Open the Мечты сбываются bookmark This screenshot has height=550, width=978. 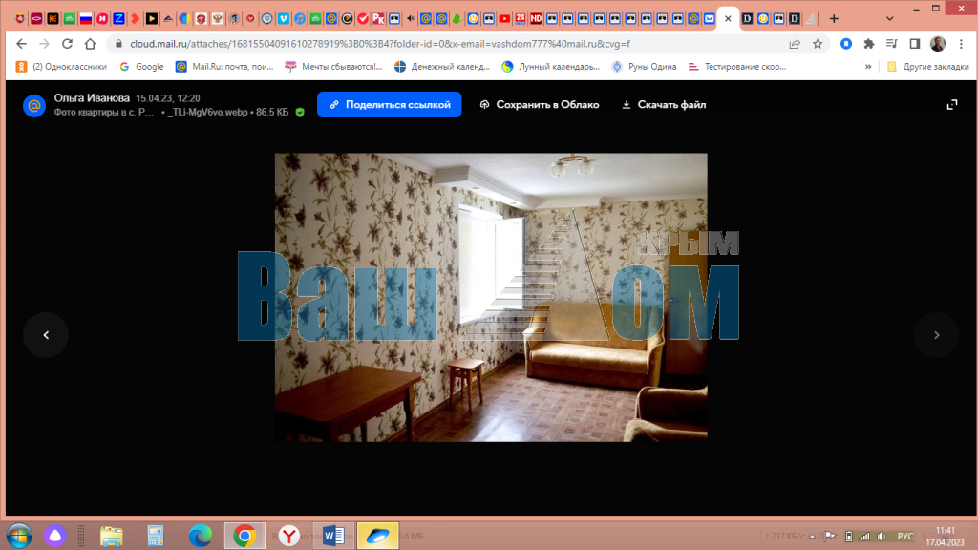click(x=333, y=67)
